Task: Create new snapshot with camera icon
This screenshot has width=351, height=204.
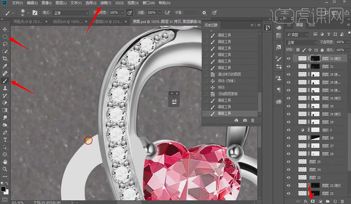Action: (x=245, y=120)
